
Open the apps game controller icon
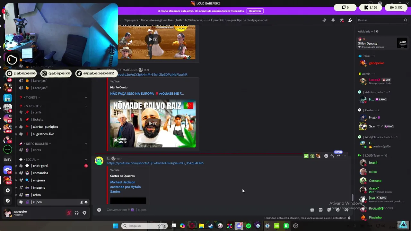346,210
